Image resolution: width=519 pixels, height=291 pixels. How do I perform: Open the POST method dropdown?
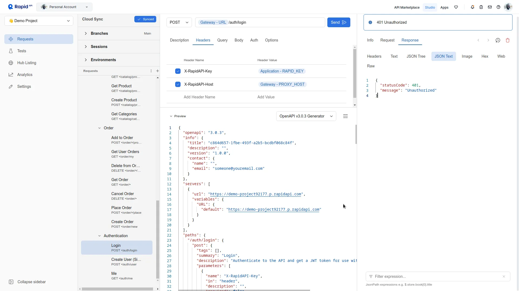click(x=179, y=22)
